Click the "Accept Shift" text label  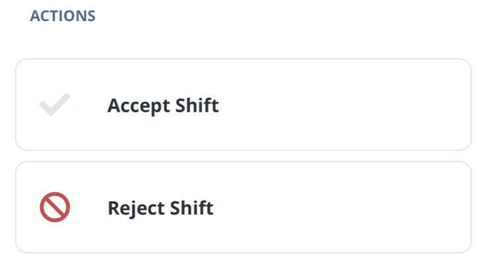163,106
